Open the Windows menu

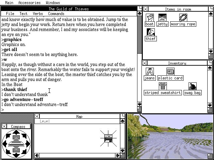(x=53, y=3)
